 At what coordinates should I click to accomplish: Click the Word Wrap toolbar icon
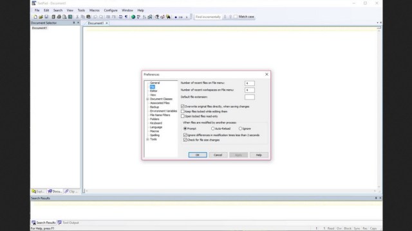tap(120, 17)
